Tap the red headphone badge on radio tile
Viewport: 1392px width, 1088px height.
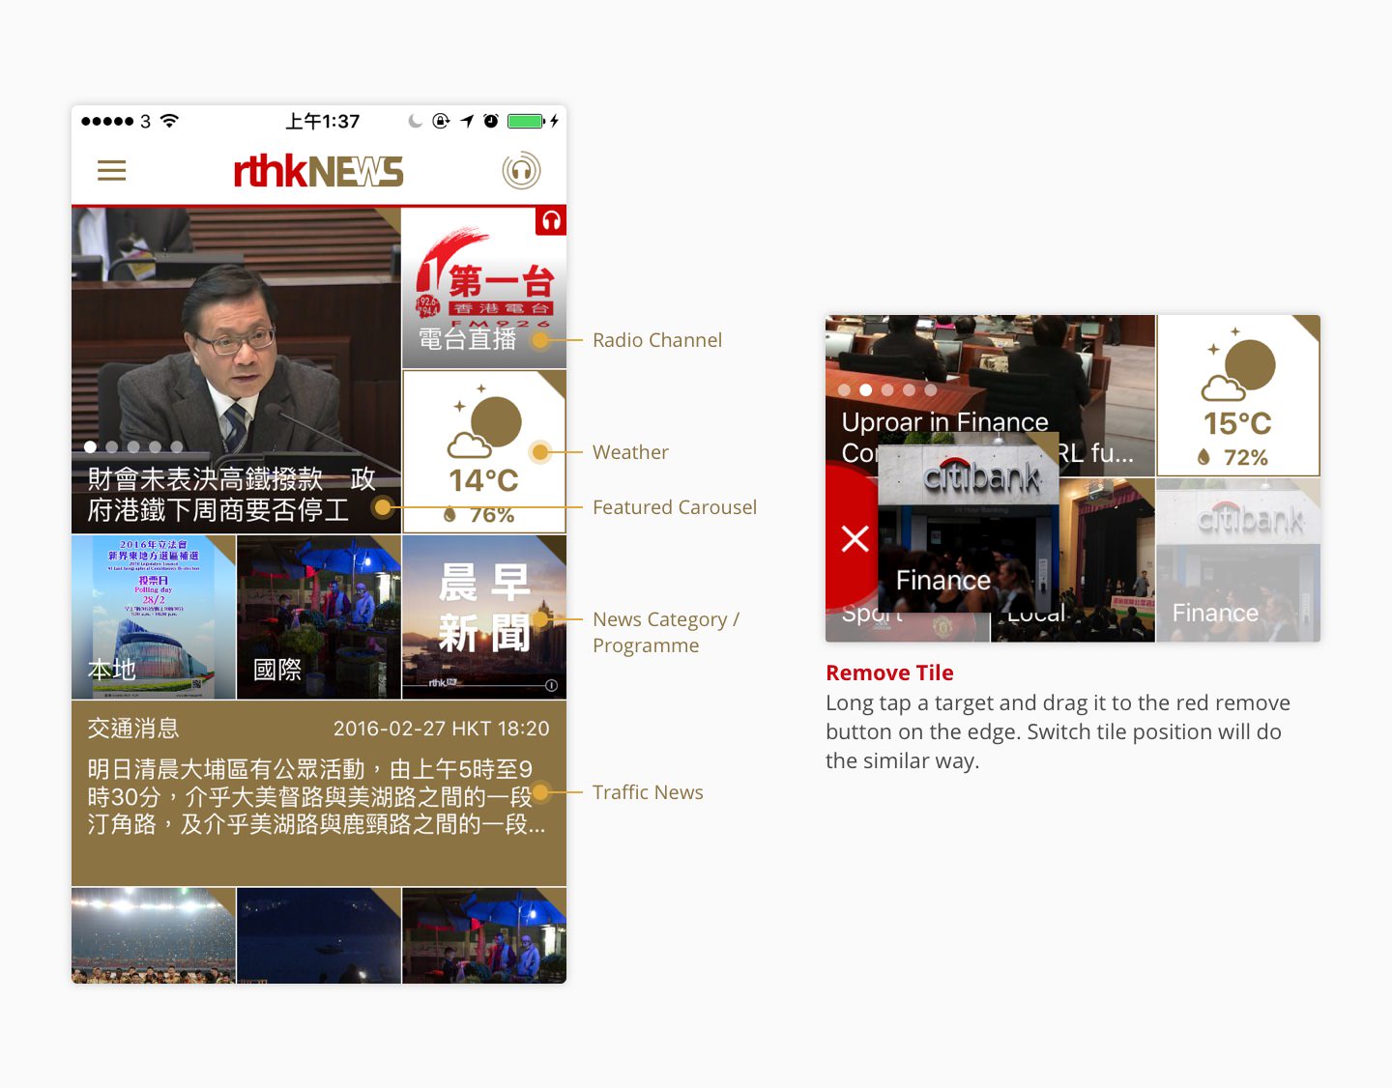pyautogui.click(x=551, y=220)
